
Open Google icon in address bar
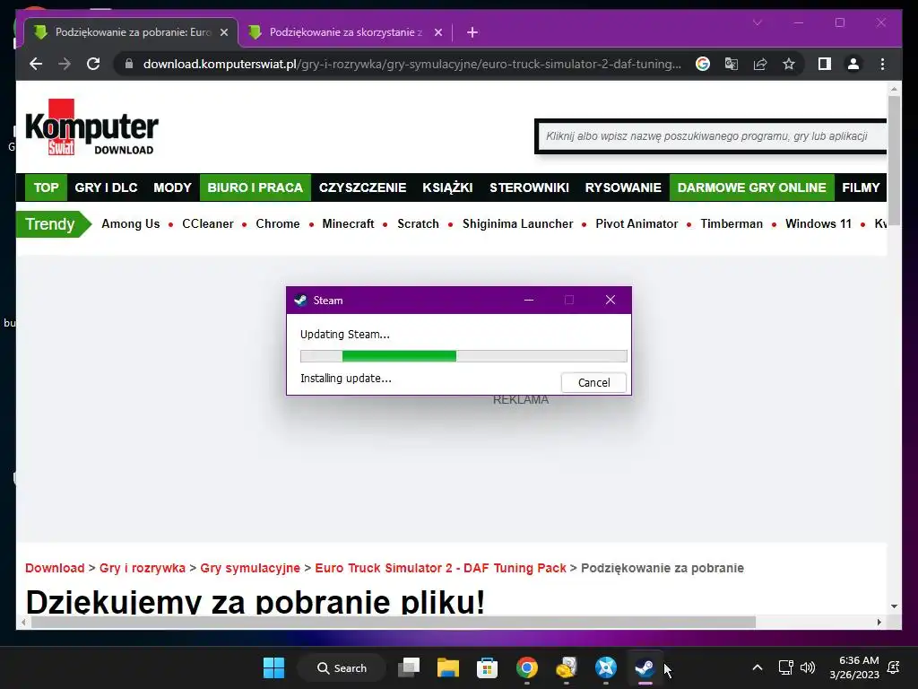point(703,64)
